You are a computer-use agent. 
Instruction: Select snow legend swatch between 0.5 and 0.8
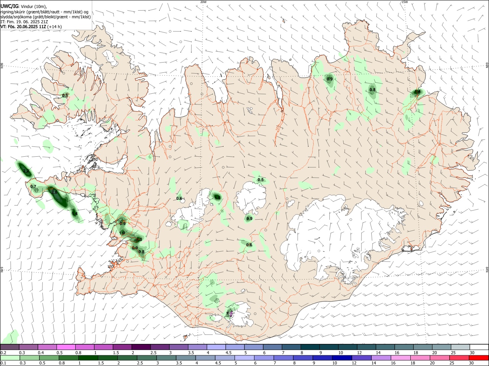66,347
